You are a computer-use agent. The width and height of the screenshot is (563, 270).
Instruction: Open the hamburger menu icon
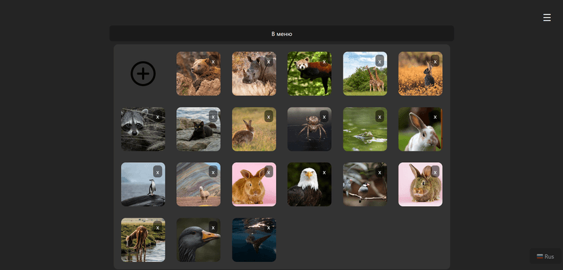pos(547,18)
